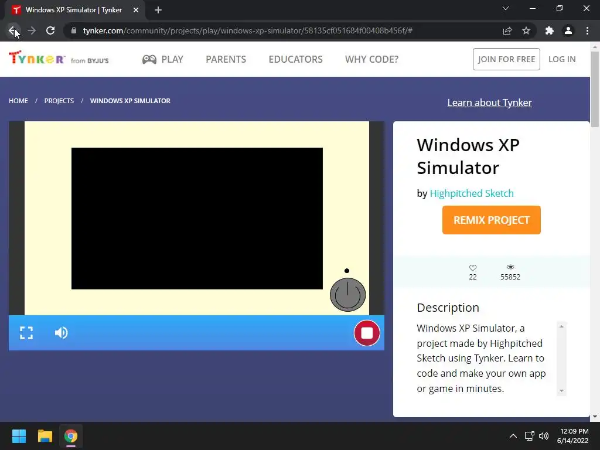Go to PROJECTS breadcrumb

59,101
